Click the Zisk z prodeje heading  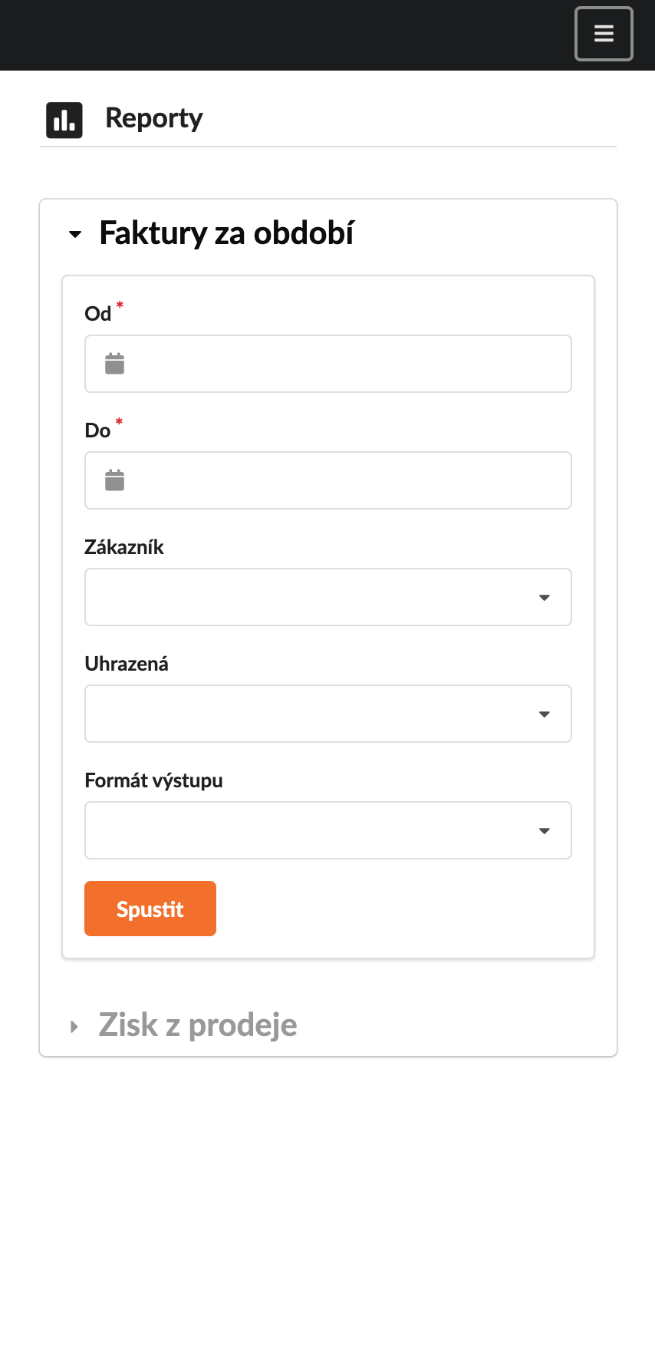198,1025
